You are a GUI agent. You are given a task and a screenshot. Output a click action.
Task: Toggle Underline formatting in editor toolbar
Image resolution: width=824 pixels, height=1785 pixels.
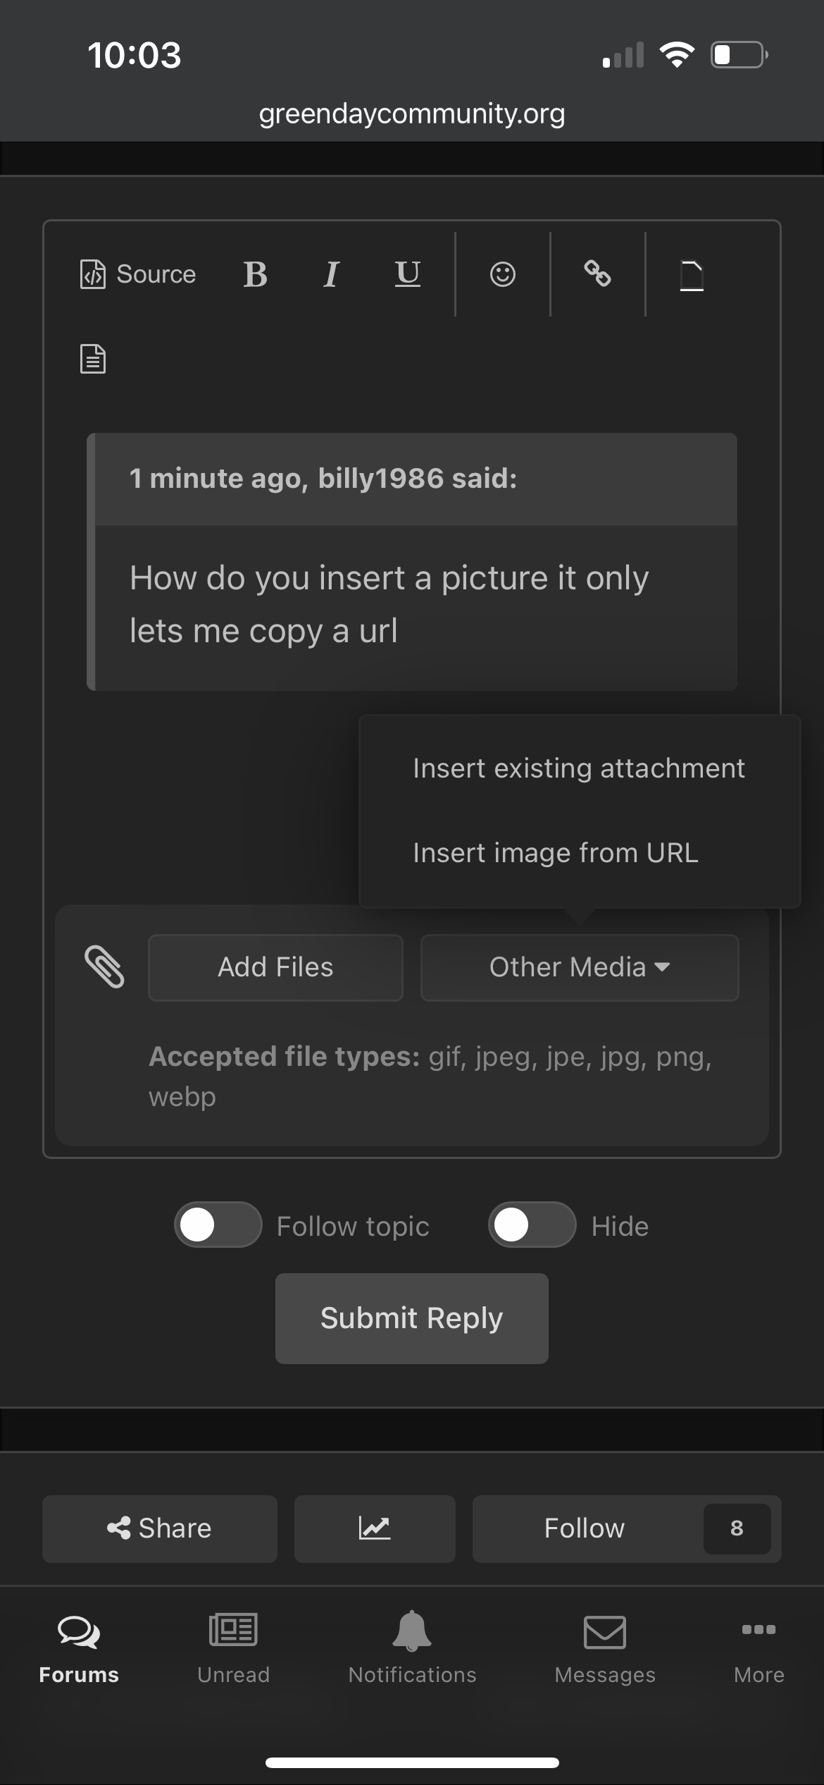click(407, 274)
